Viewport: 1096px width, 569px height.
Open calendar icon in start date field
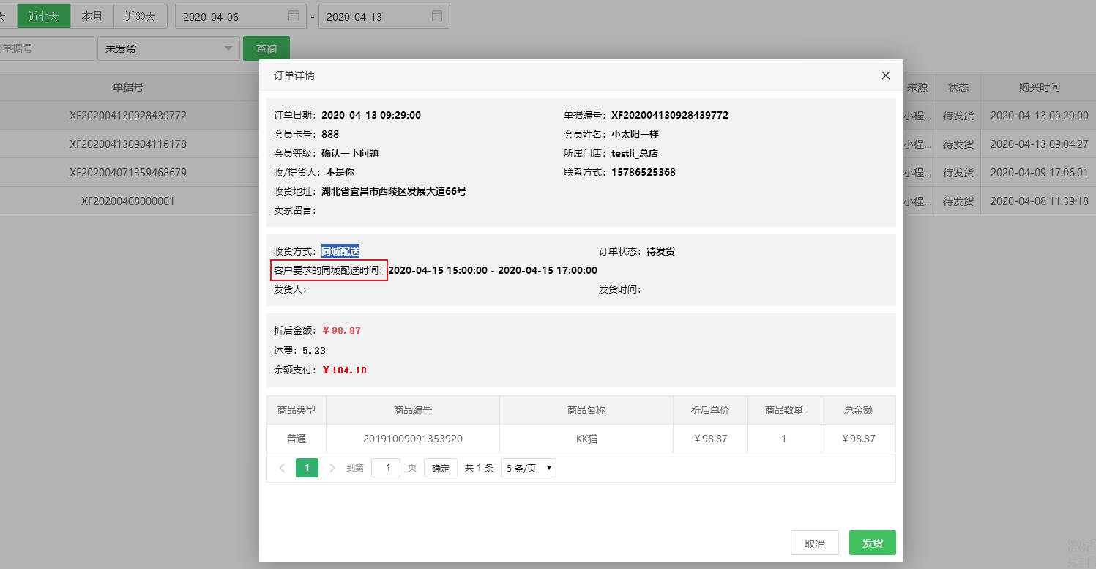coord(294,16)
